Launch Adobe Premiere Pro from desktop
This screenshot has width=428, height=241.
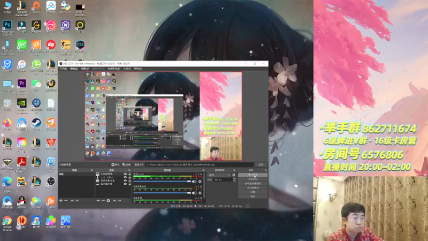coord(22,84)
